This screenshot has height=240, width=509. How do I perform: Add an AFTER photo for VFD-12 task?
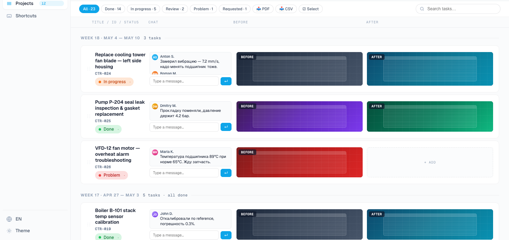[430, 162]
